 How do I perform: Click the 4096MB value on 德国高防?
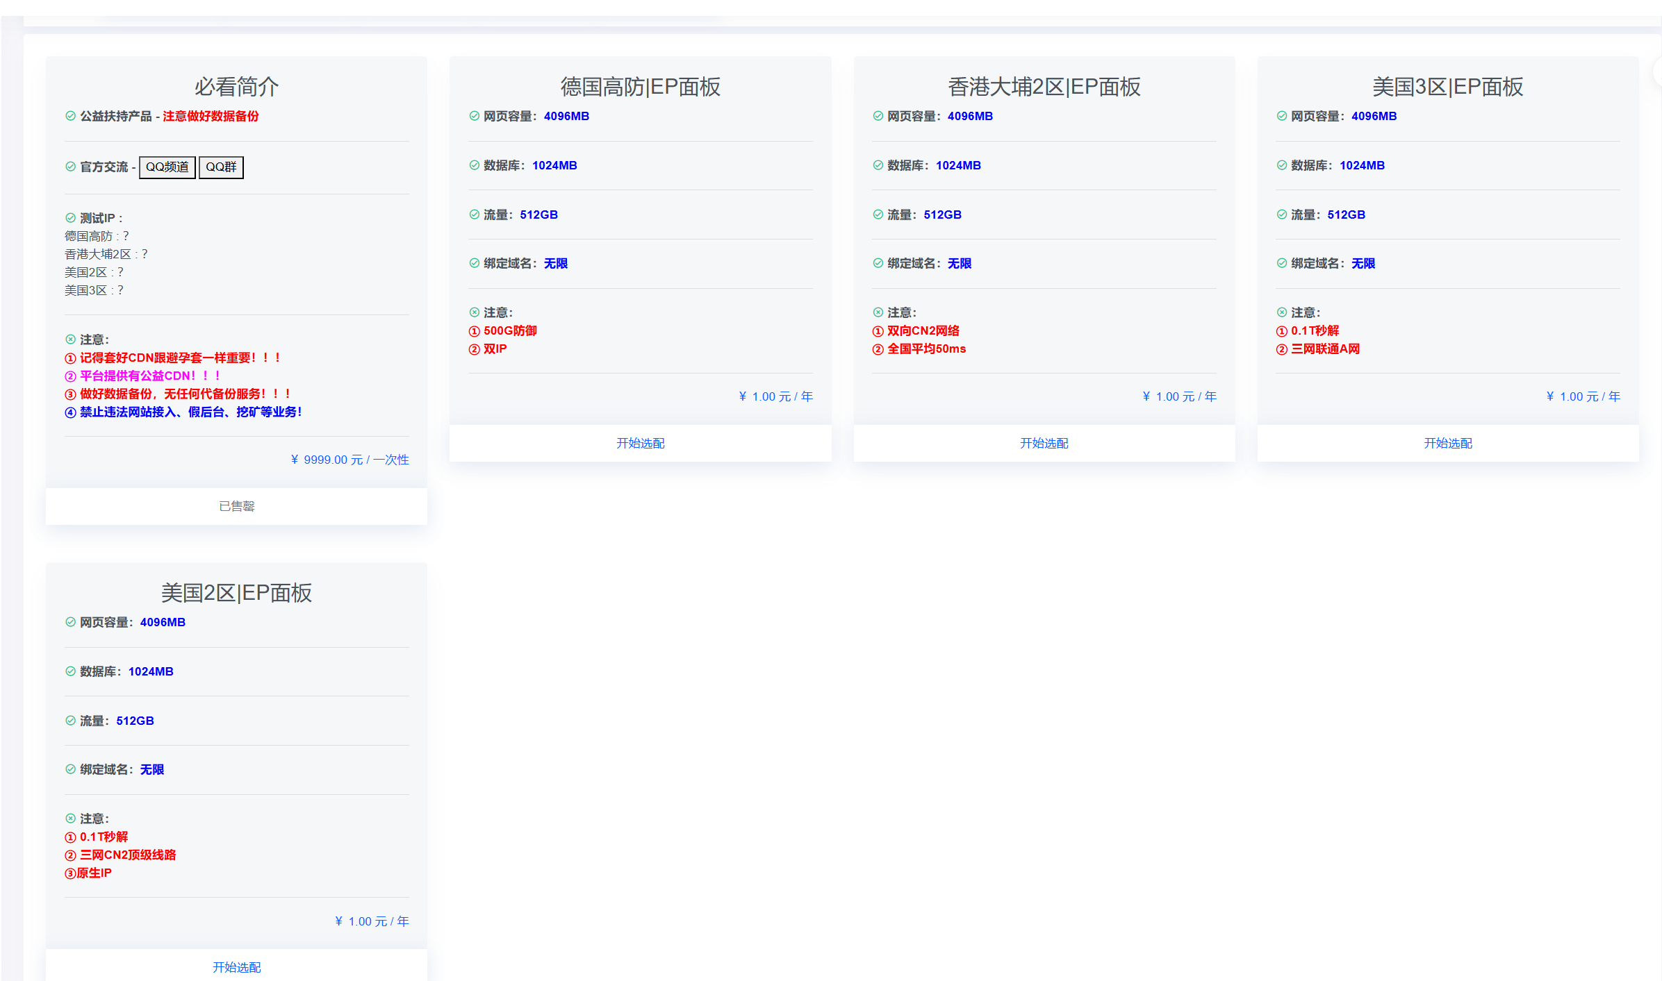[566, 116]
